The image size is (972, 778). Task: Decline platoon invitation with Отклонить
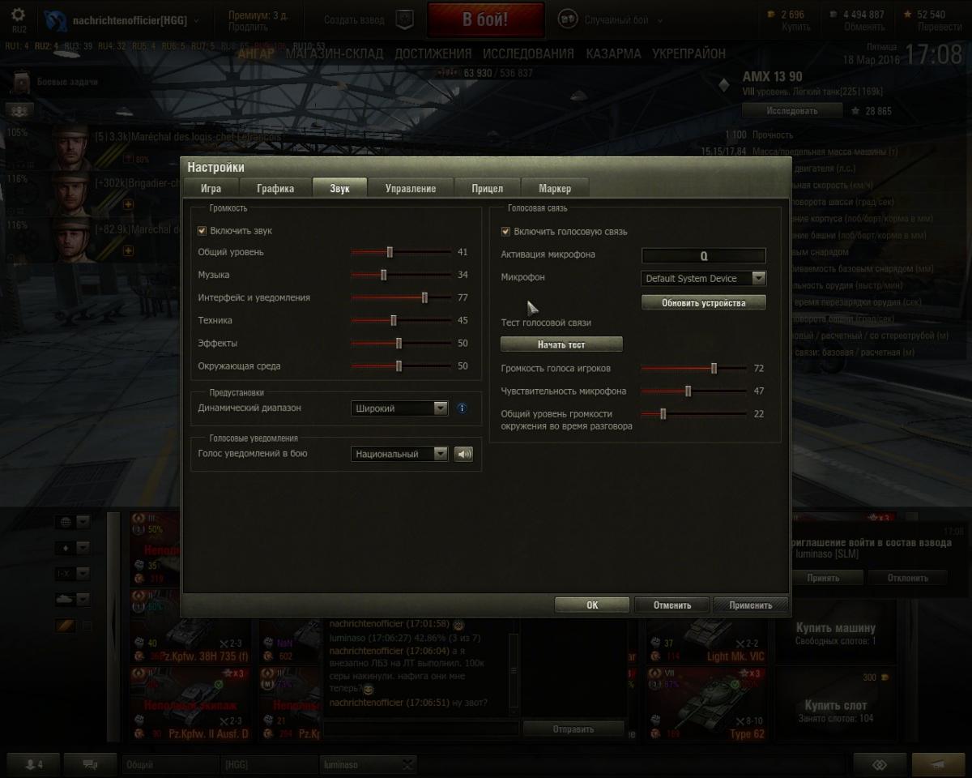pyautogui.click(x=907, y=578)
